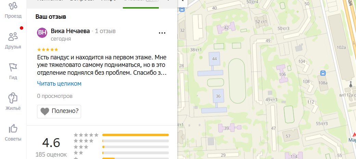356x159 pixels.
Task: Expand review with 'Читать целиком'
Action: click(x=59, y=84)
